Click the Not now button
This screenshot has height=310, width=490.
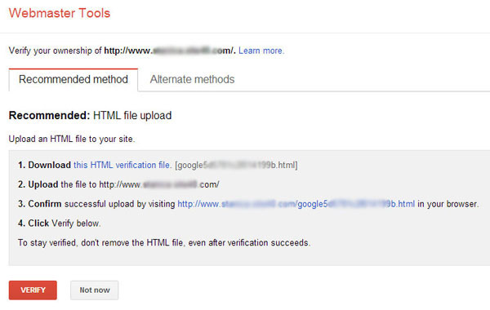click(x=95, y=290)
